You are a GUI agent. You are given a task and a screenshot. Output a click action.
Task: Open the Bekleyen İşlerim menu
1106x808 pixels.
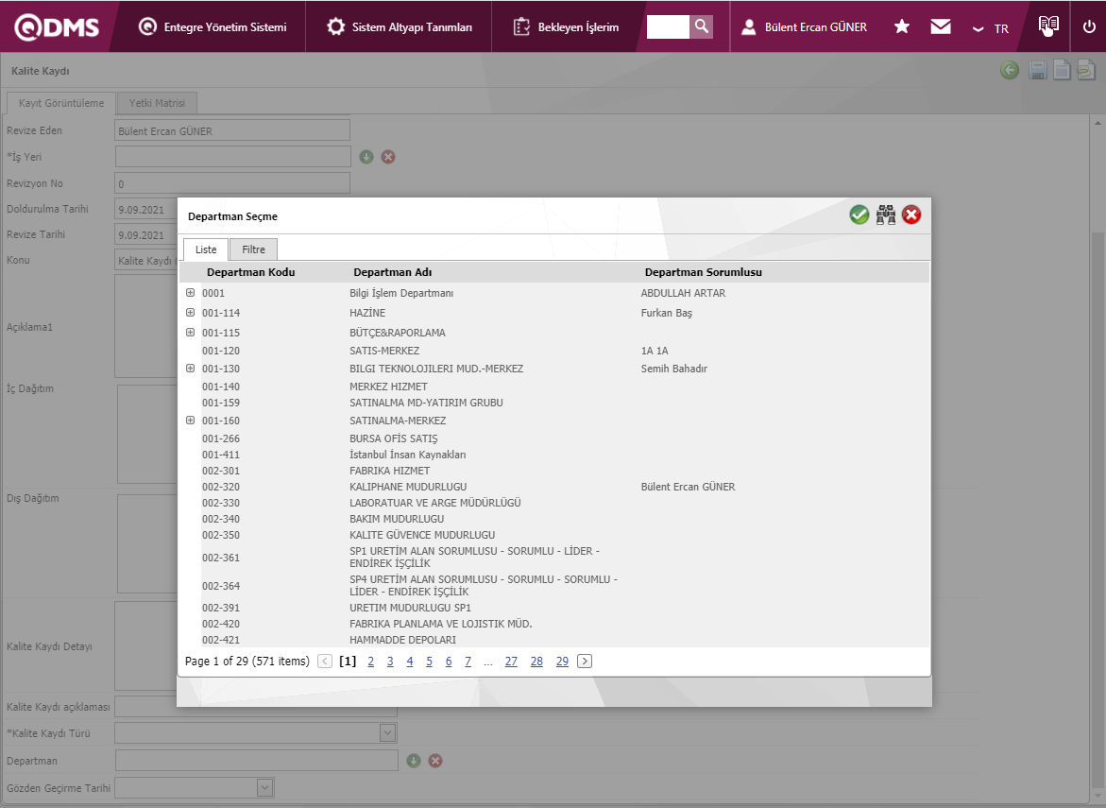tap(567, 27)
